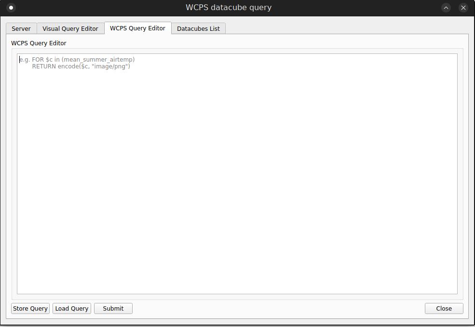Viewport: 475px width, 327px height.
Task: Place the cursor in the query editor field
Action: (236, 173)
